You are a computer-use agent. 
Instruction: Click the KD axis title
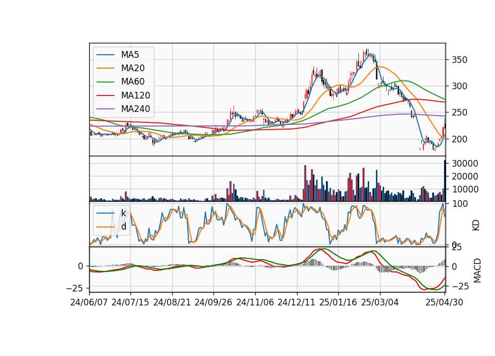[x=476, y=225]
